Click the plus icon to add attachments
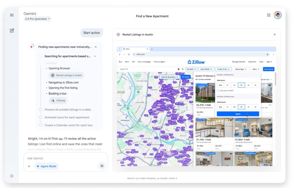Viewport: 296px width, 188px height. [x=29, y=166]
